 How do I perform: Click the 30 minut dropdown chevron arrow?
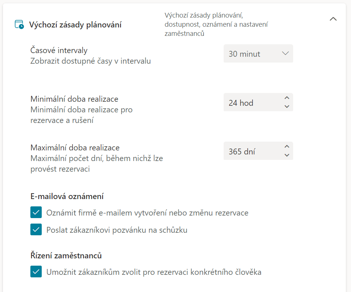coord(285,53)
